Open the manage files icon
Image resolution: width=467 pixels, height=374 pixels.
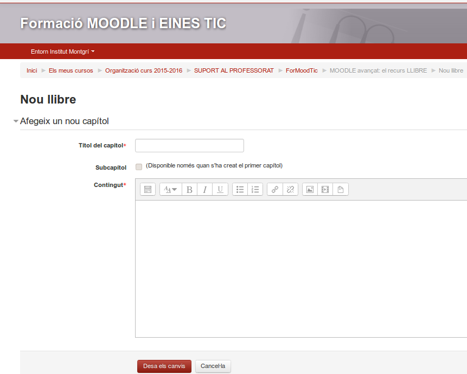pyautogui.click(x=341, y=190)
